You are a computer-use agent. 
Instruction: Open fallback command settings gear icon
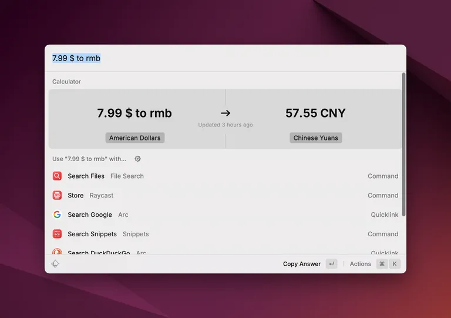tap(137, 159)
